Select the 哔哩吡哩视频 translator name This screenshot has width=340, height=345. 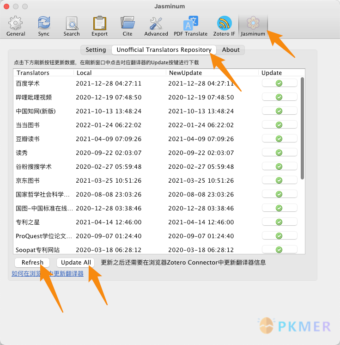click(x=34, y=97)
